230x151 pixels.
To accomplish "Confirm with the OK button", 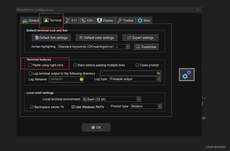I will (96, 127).
